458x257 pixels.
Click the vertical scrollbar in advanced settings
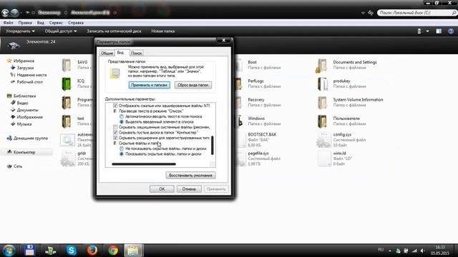[x=213, y=145]
